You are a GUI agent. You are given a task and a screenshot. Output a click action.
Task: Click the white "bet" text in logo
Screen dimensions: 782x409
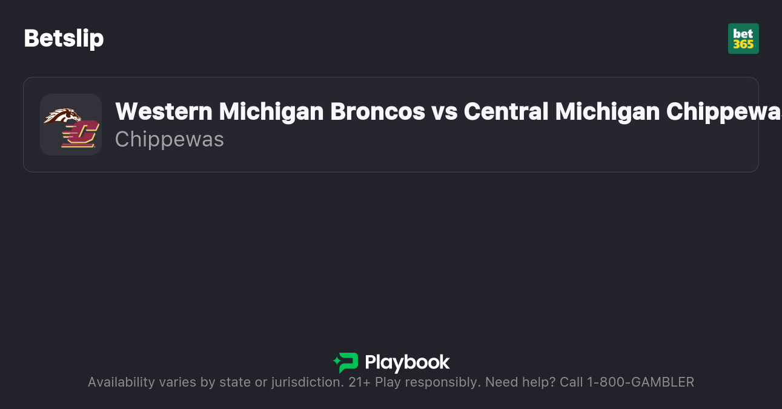(x=743, y=33)
